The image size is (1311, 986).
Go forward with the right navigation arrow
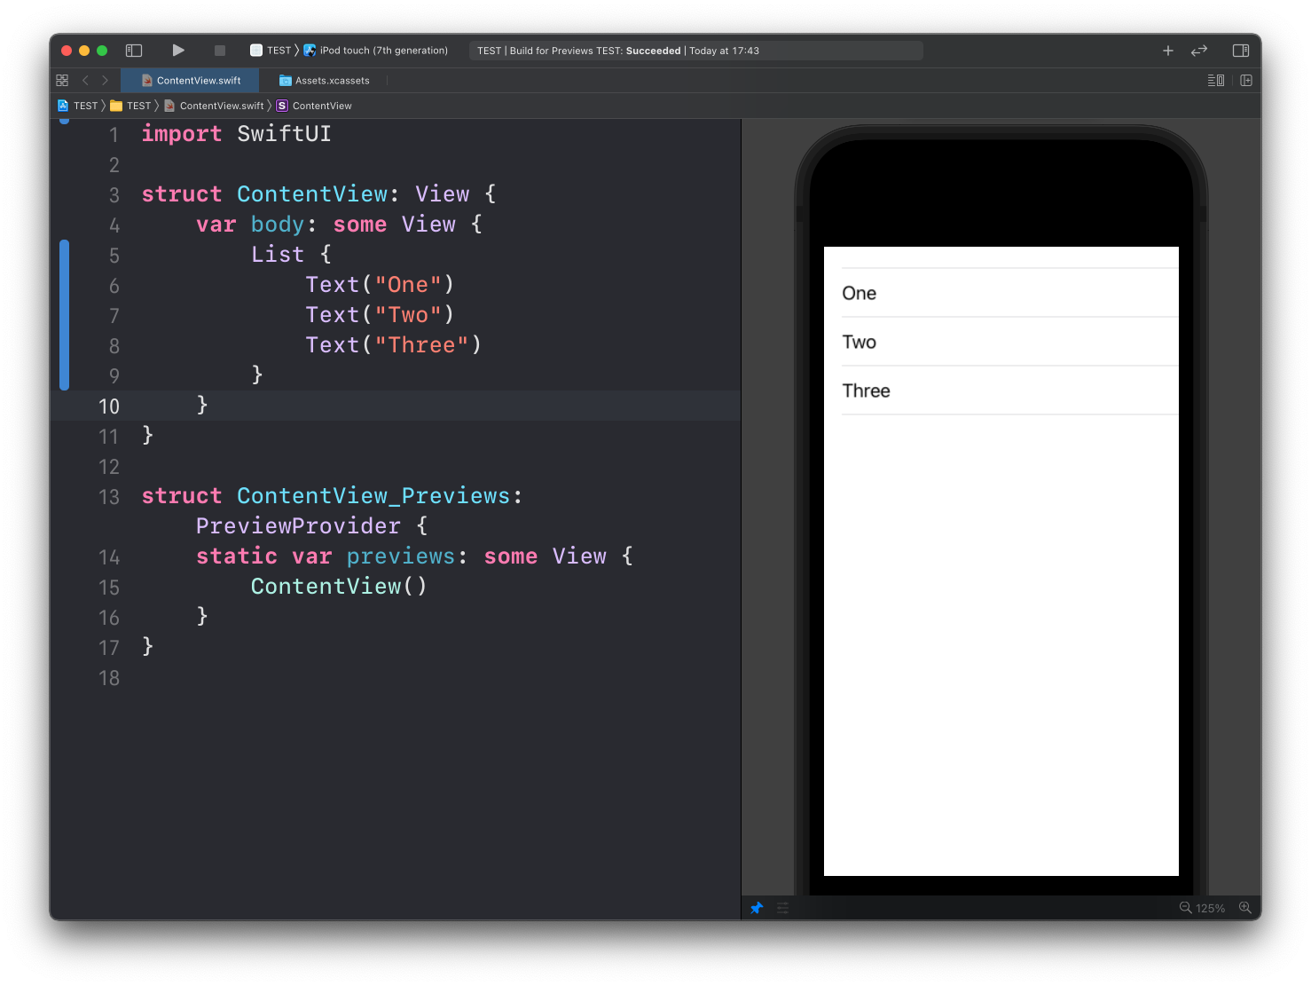[x=106, y=81]
